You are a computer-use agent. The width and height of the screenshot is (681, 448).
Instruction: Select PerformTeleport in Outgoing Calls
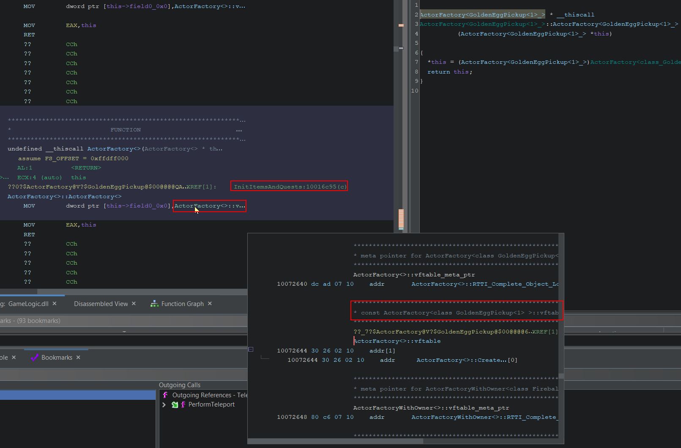click(211, 405)
